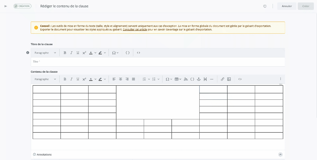317x160 pixels.
Task: Open the Paragraphe dropdown for content
Action: pyautogui.click(x=45, y=79)
